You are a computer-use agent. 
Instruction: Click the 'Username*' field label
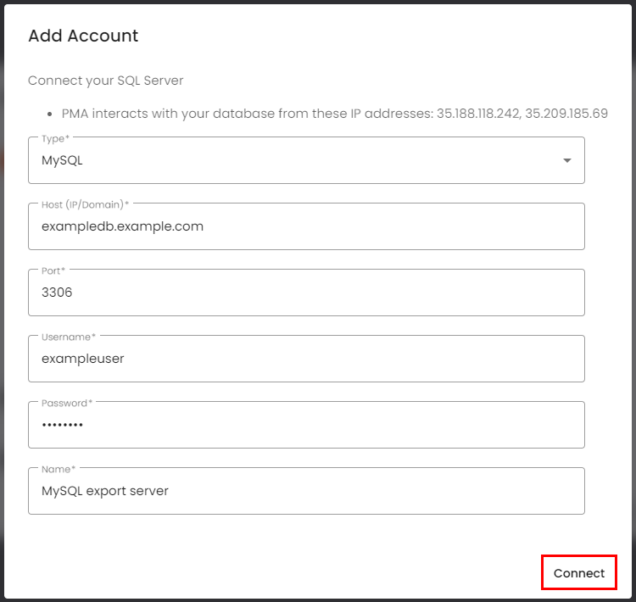click(68, 337)
